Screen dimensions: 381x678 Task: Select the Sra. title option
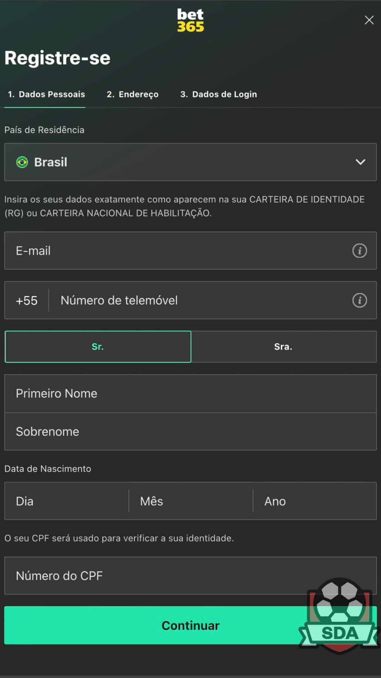pyautogui.click(x=284, y=347)
